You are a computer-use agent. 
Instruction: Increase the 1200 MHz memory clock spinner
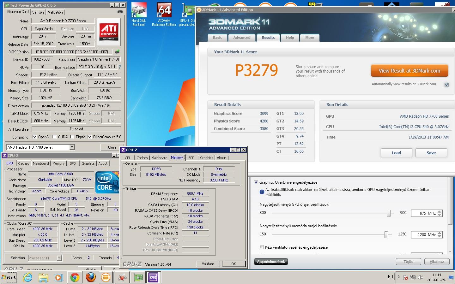pyautogui.click(x=440, y=233)
